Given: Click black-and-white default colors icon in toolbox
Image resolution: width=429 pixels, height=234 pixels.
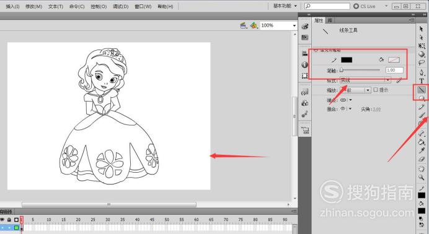Looking at the screenshot, I should (x=420, y=218).
